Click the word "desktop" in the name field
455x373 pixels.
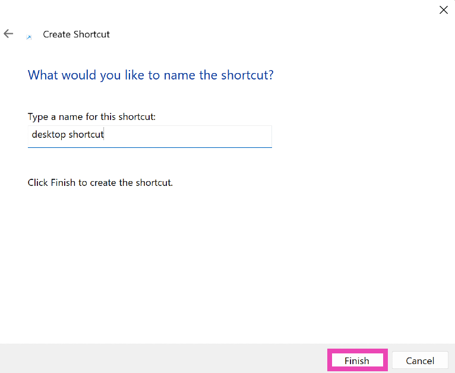(49, 134)
